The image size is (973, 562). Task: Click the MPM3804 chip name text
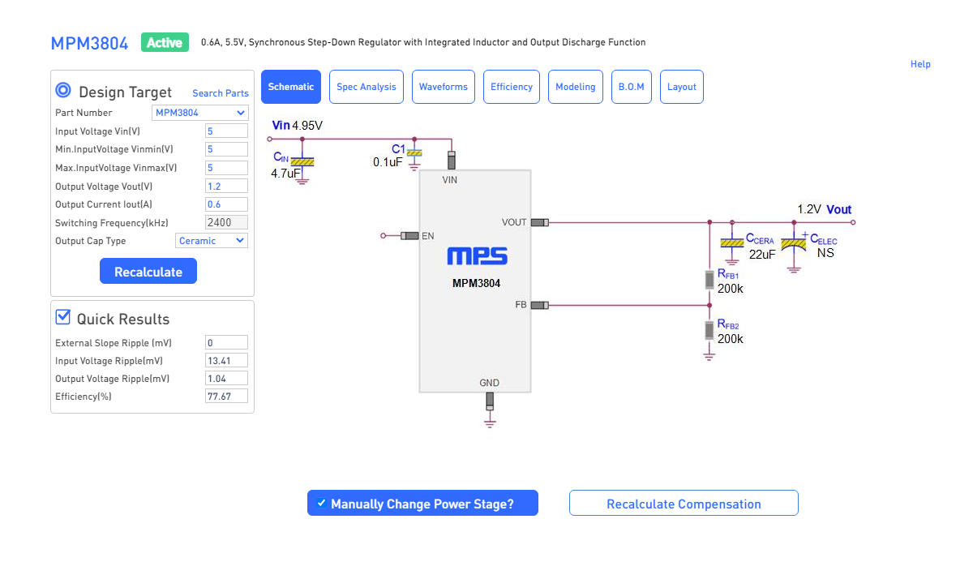[x=476, y=284]
